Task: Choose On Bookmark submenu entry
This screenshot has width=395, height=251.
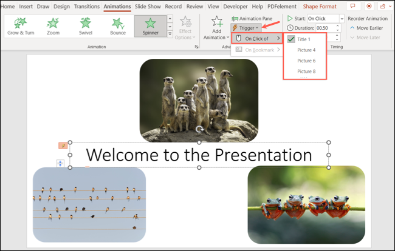Action: pyautogui.click(x=257, y=50)
